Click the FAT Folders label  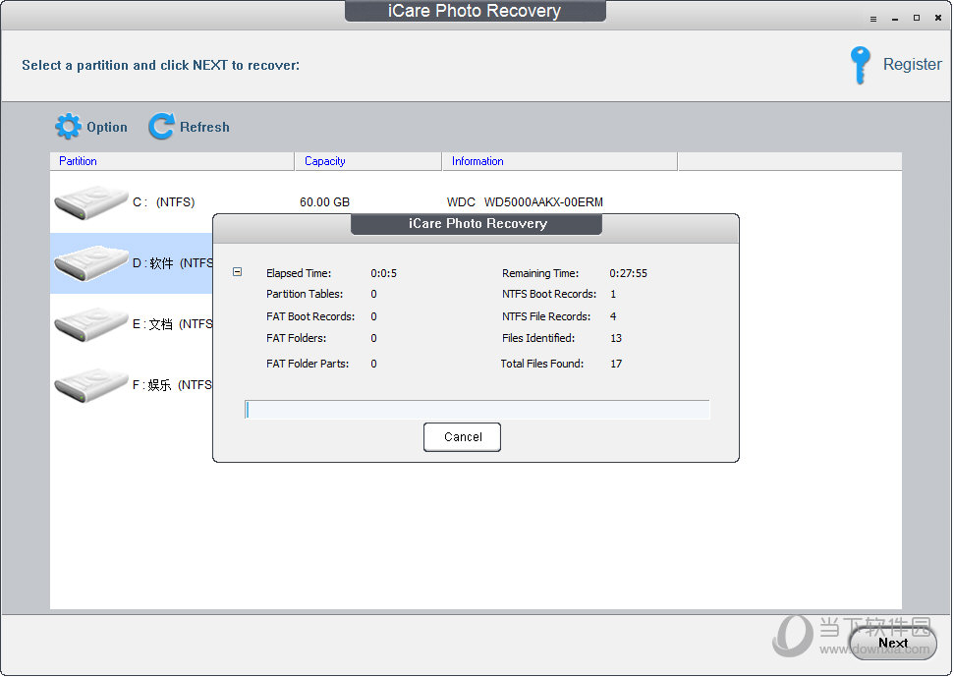297,338
